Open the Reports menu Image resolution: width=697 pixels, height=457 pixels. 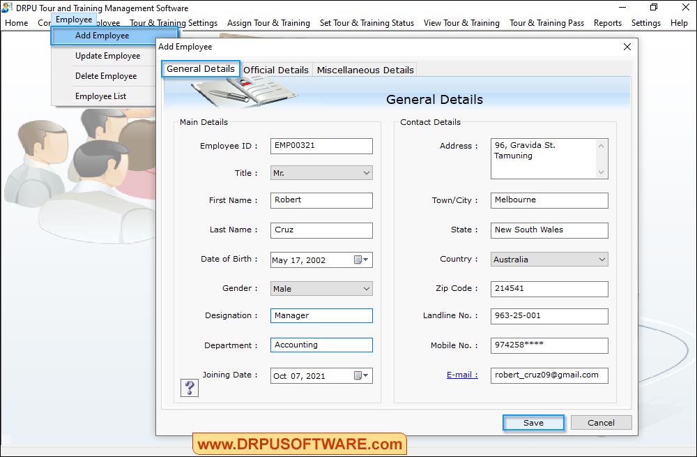coord(608,22)
